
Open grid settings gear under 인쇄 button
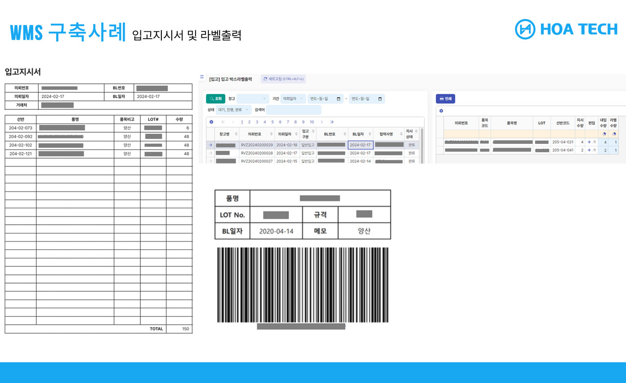click(441, 111)
